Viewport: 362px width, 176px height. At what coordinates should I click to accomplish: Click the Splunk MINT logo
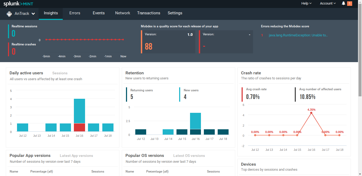point(18,4)
